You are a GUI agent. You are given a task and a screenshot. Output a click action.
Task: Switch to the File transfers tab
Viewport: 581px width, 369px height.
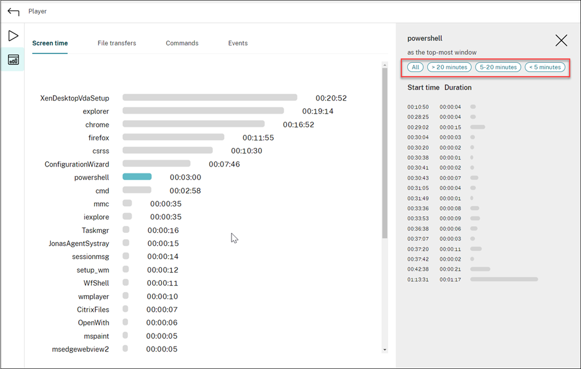pos(117,43)
